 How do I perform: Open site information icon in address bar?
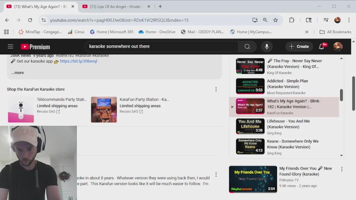43,20
